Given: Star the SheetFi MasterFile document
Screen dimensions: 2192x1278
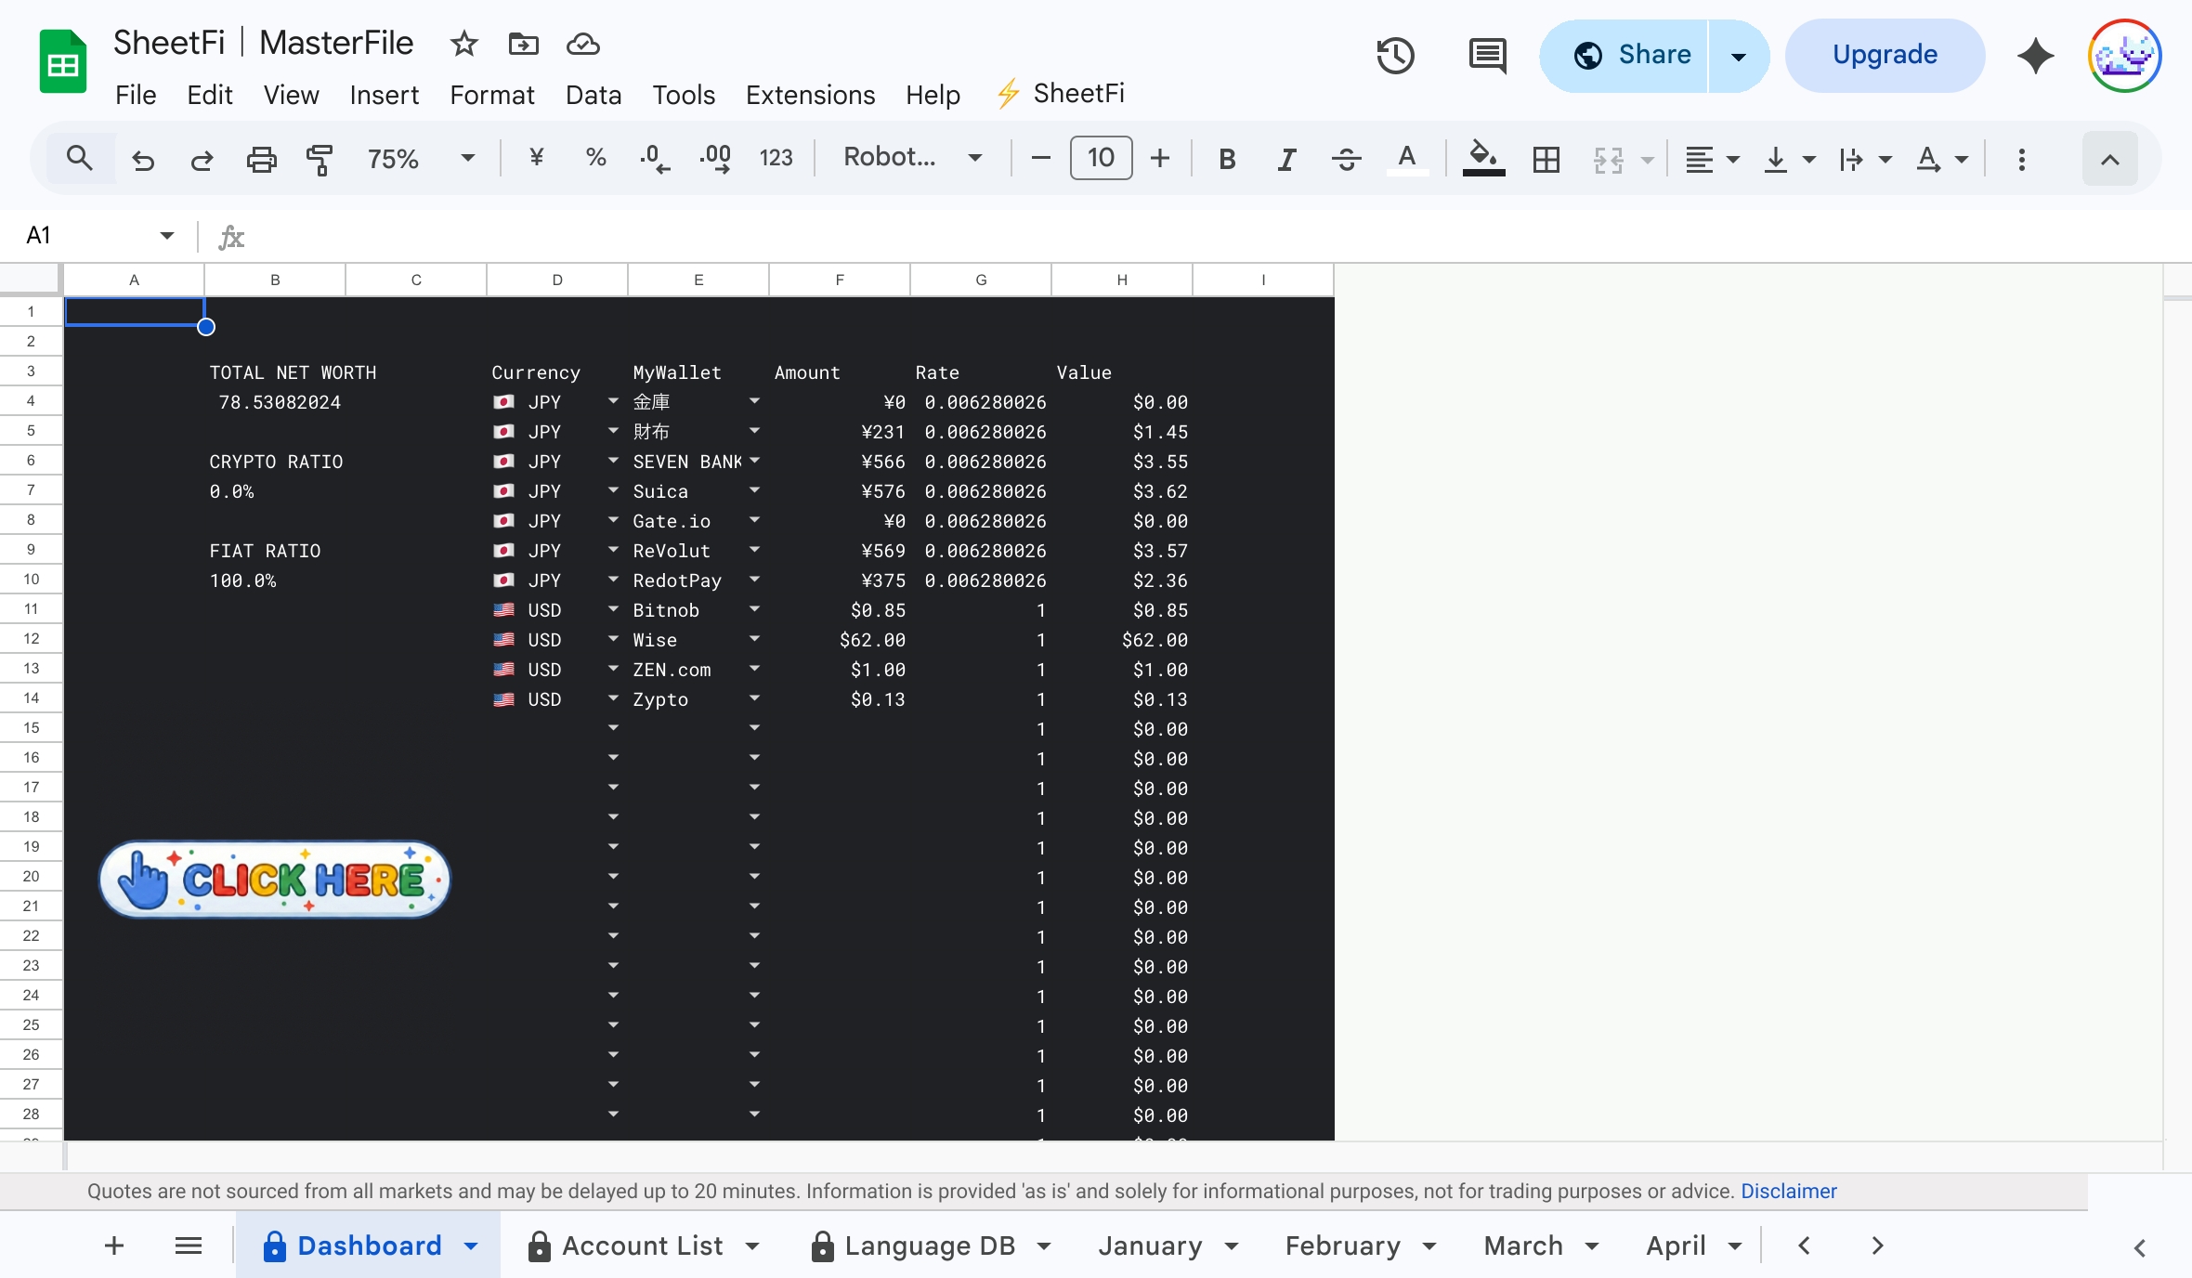Looking at the screenshot, I should (463, 44).
